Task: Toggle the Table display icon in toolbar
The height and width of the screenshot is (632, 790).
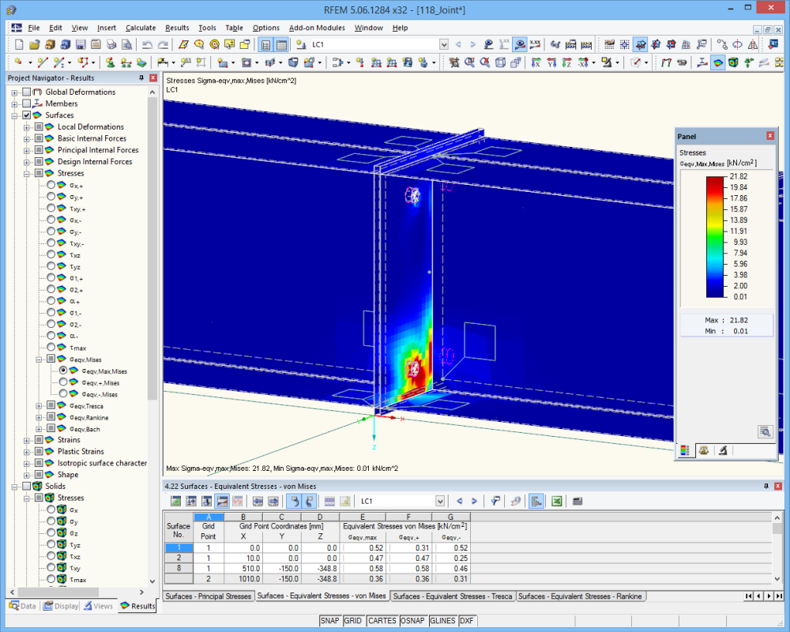Action: pyautogui.click(x=281, y=45)
